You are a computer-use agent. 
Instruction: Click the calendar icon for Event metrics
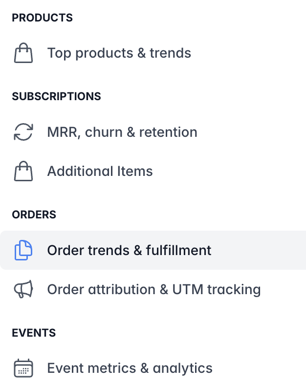click(x=23, y=368)
